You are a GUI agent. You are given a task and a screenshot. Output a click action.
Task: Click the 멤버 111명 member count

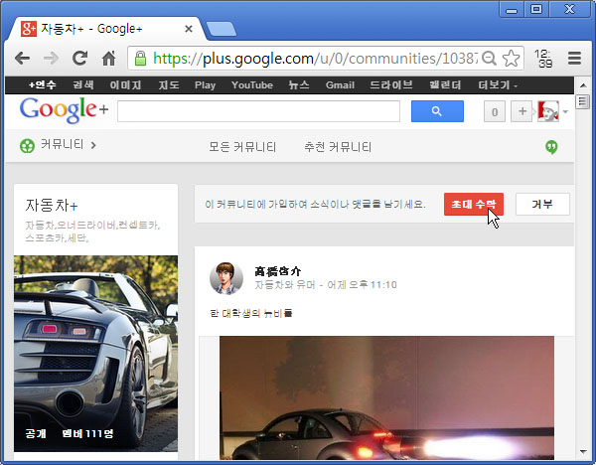point(87,433)
